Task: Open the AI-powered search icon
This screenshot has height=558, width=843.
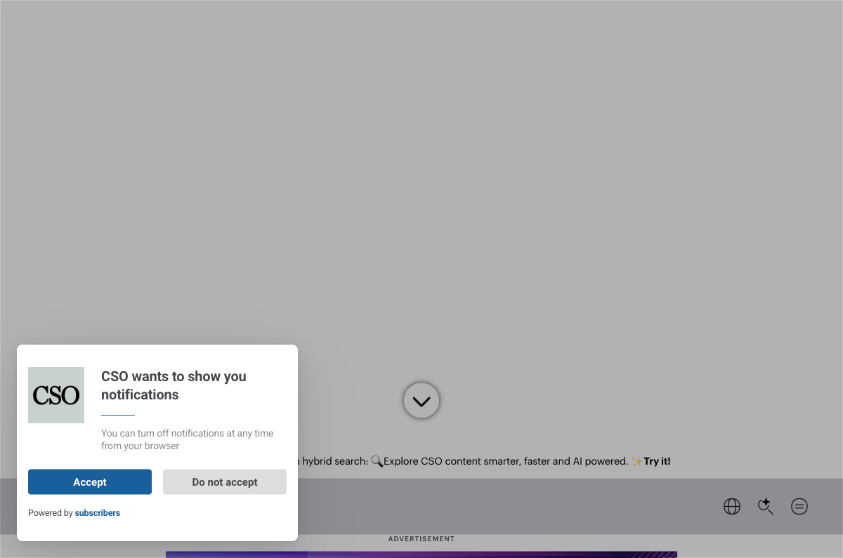Action: (x=766, y=506)
